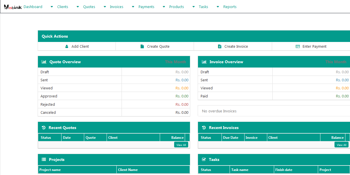Viewport: 350px width, 175px height.
Task: Click the Tasks checkmark icon
Action: click(x=204, y=159)
